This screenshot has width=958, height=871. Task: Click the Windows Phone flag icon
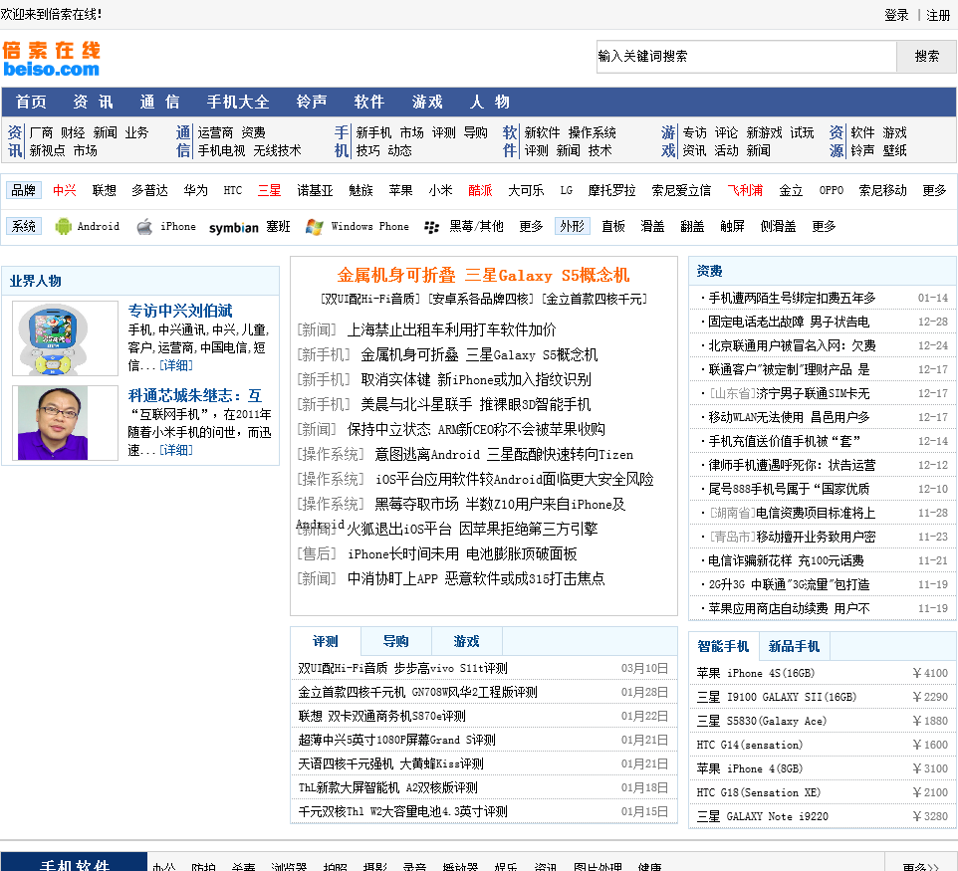315,227
